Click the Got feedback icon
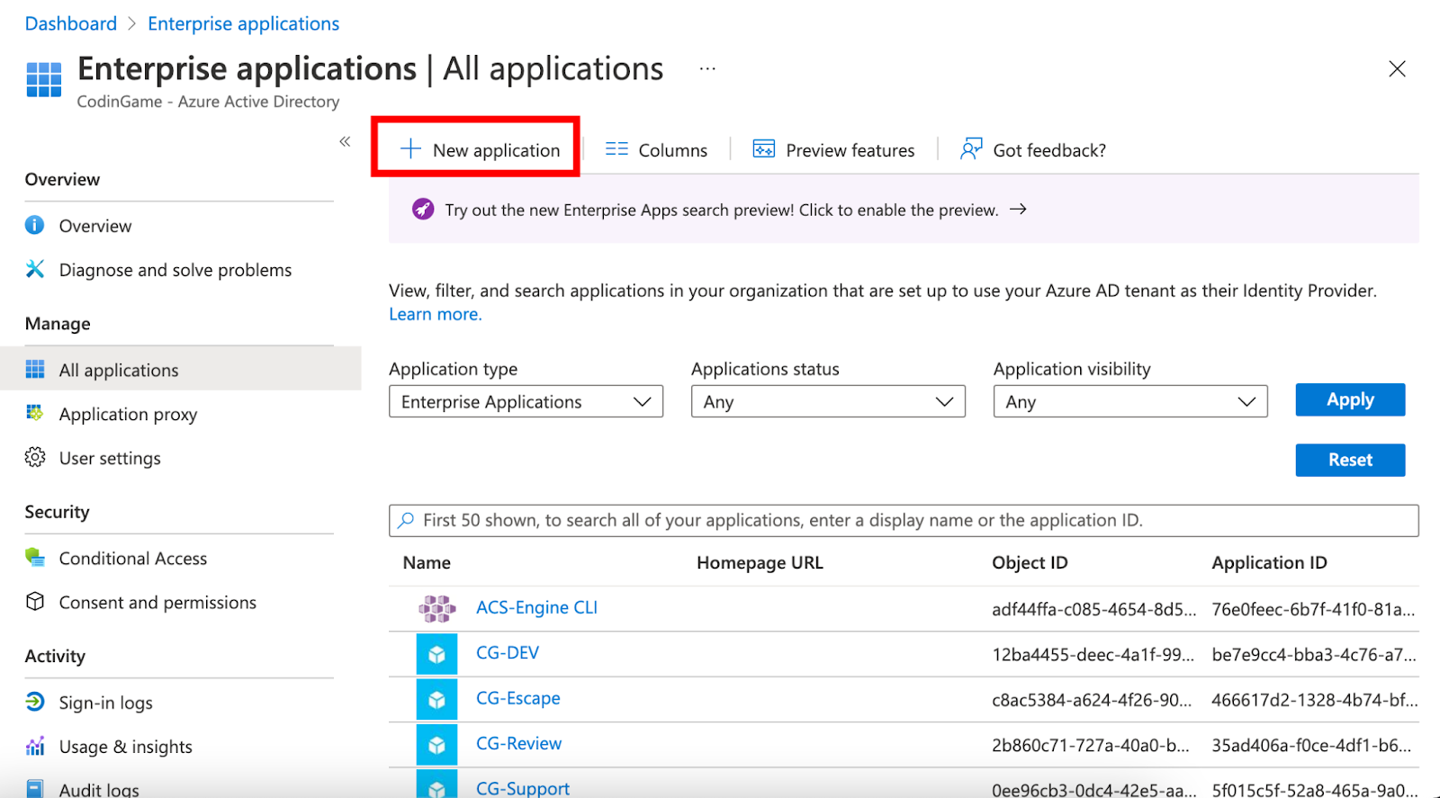 (971, 149)
